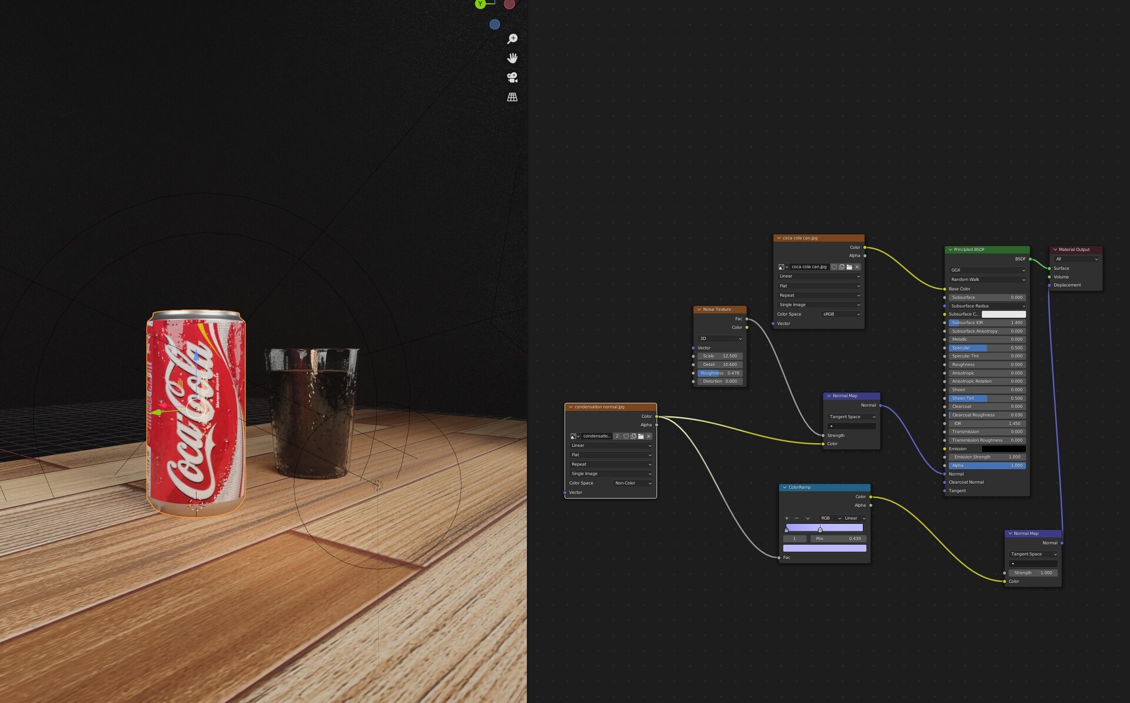Click the Noise Texture Scale field
The image size is (1130, 703).
tap(720, 356)
